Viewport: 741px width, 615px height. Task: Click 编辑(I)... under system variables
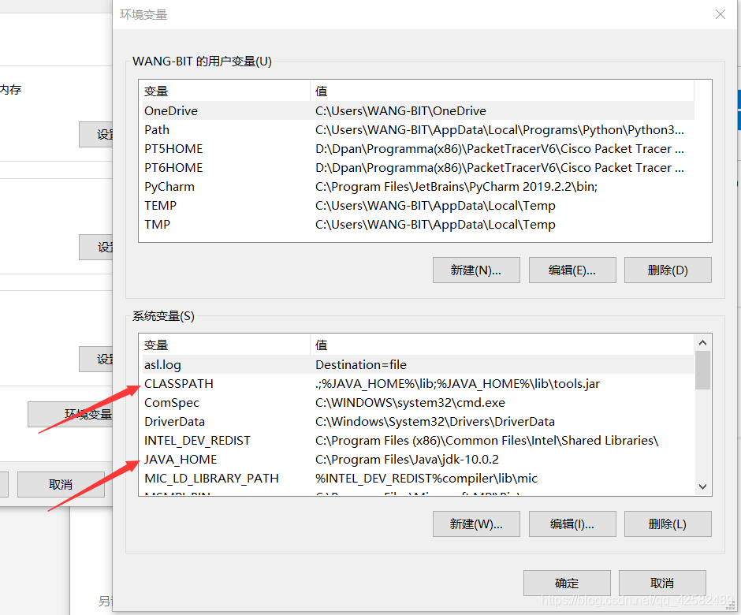pyautogui.click(x=572, y=524)
